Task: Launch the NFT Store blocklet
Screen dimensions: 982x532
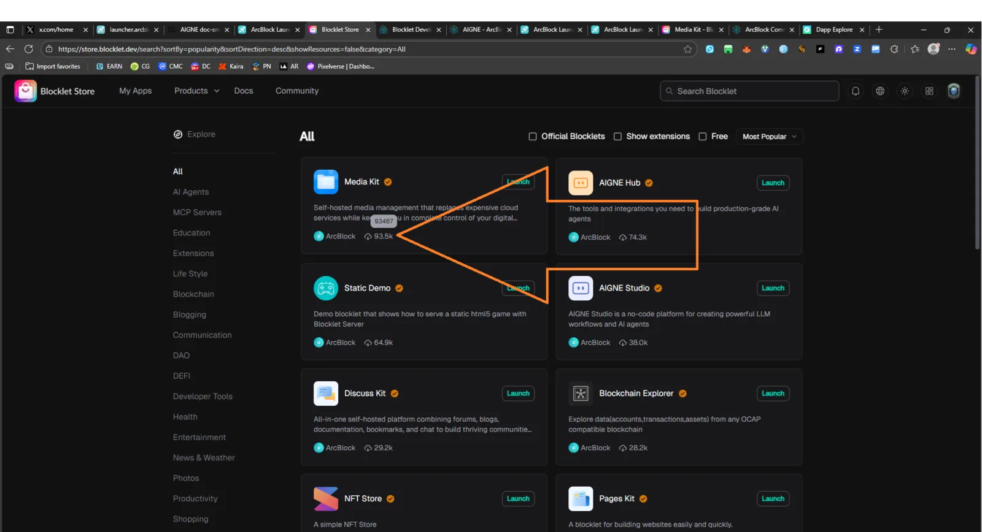Action: (x=518, y=499)
